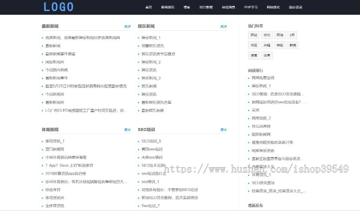Click 更多 beside the 最新新闻 heading
The image size is (360, 211).
pos(128,27)
